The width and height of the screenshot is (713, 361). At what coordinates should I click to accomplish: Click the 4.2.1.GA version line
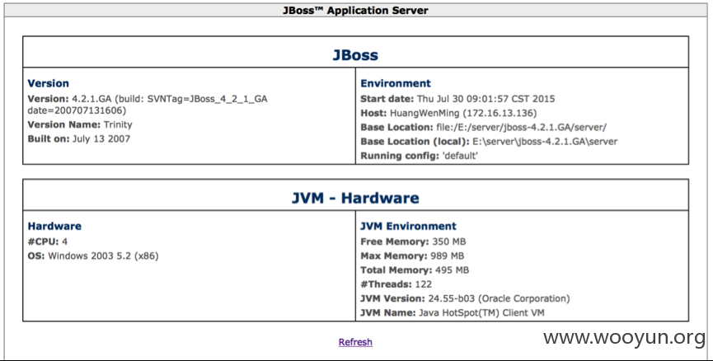pos(148,99)
